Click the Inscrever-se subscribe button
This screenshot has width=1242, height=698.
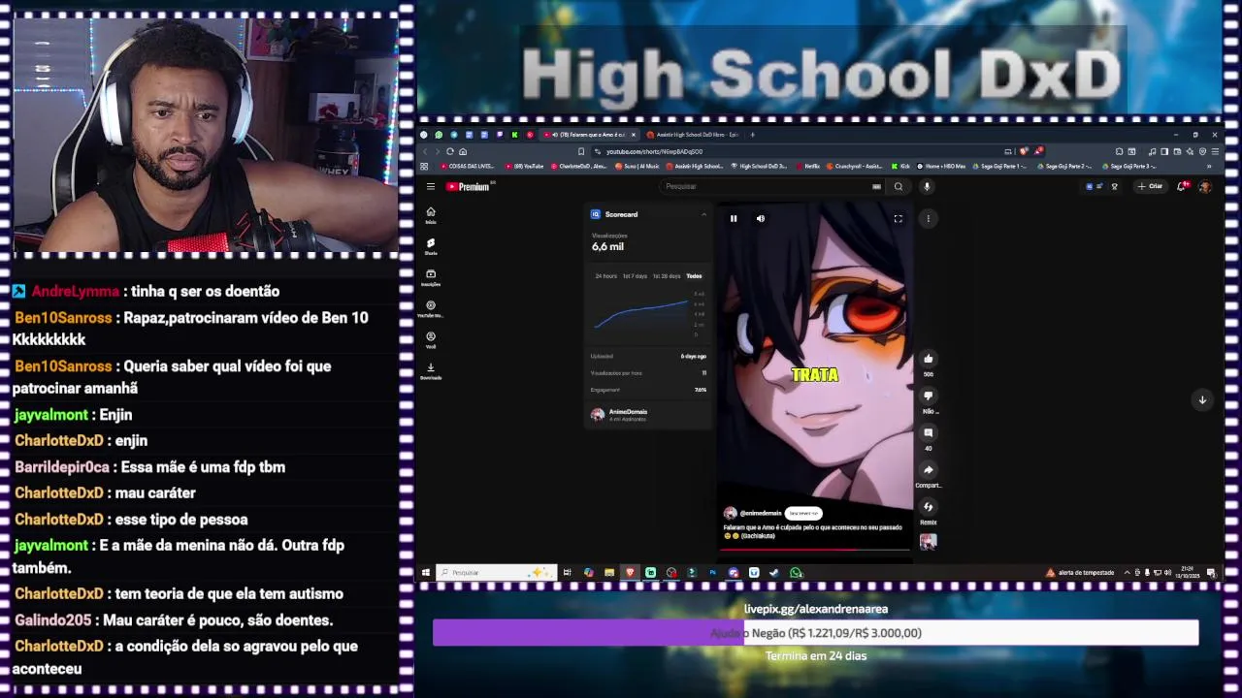pyautogui.click(x=803, y=513)
